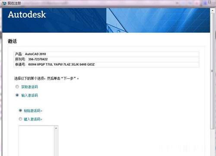Screen dimensions: 216x156
Task: Click the serial number 356-72378422
Action: (38, 59)
